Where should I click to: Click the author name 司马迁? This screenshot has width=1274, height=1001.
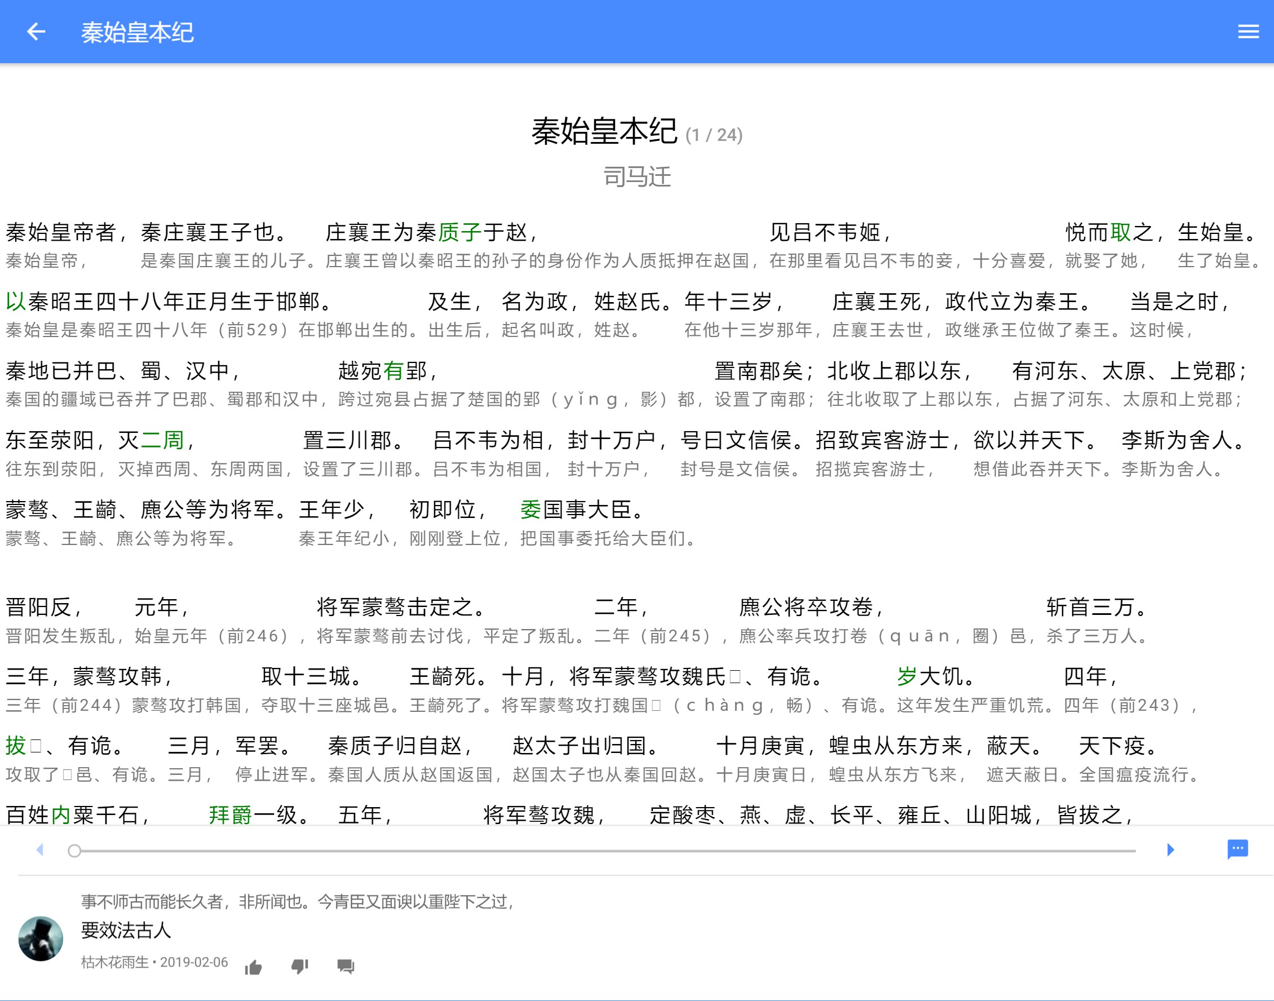637,177
